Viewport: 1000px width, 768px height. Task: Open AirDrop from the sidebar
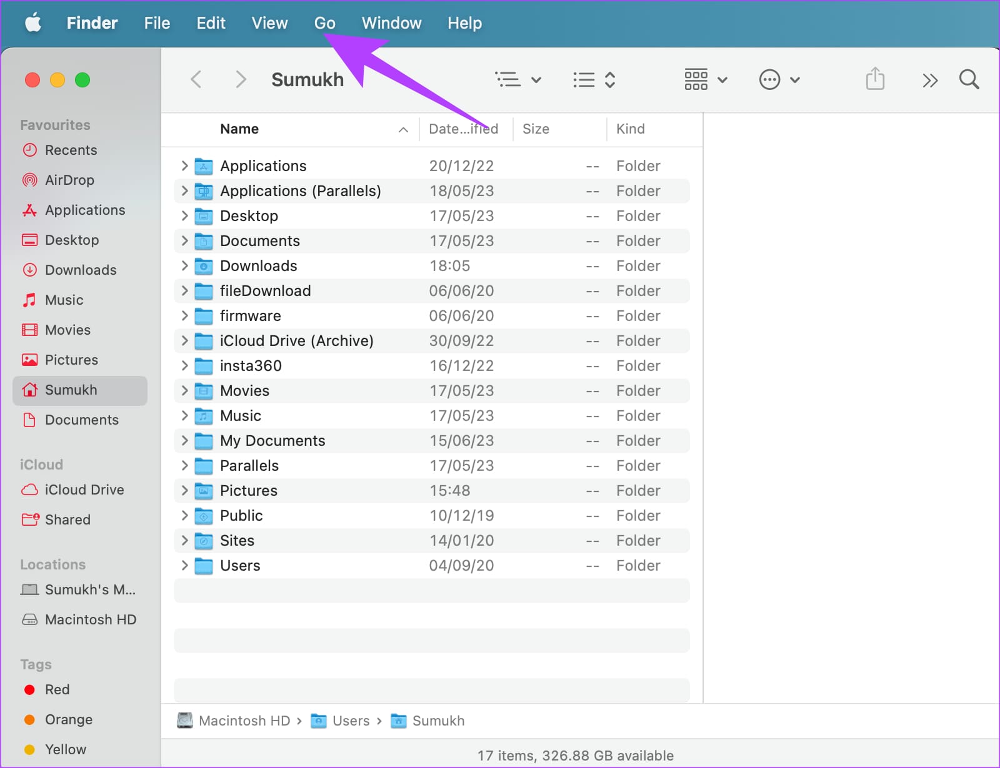(69, 180)
